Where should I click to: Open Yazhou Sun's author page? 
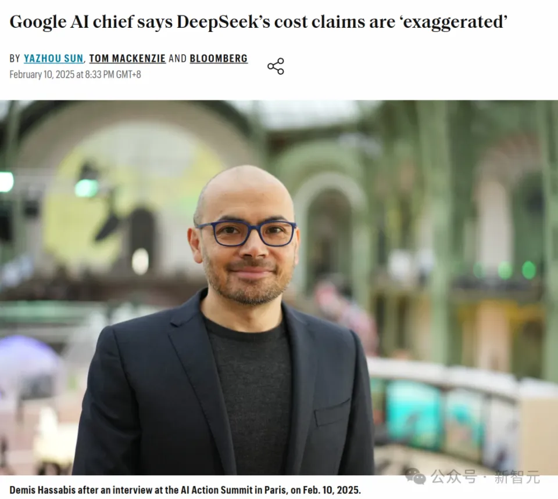click(53, 58)
